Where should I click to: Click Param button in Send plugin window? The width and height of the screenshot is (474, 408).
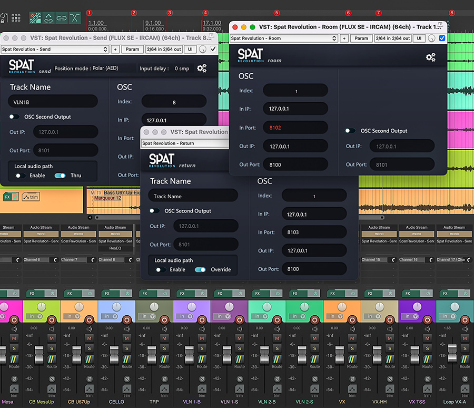point(132,49)
